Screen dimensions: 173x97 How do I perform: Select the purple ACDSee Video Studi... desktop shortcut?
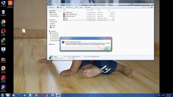click(3, 88)
